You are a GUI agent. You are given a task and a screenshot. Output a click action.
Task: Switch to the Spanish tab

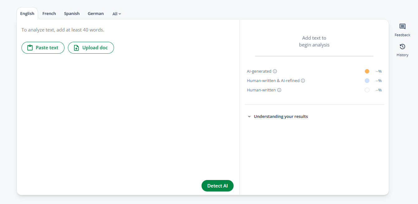pos(72,13)
